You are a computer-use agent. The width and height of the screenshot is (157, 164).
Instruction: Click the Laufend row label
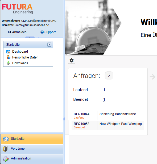point(80,90)
